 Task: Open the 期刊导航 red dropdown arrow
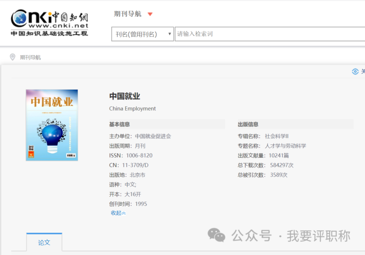pos(150,14)
